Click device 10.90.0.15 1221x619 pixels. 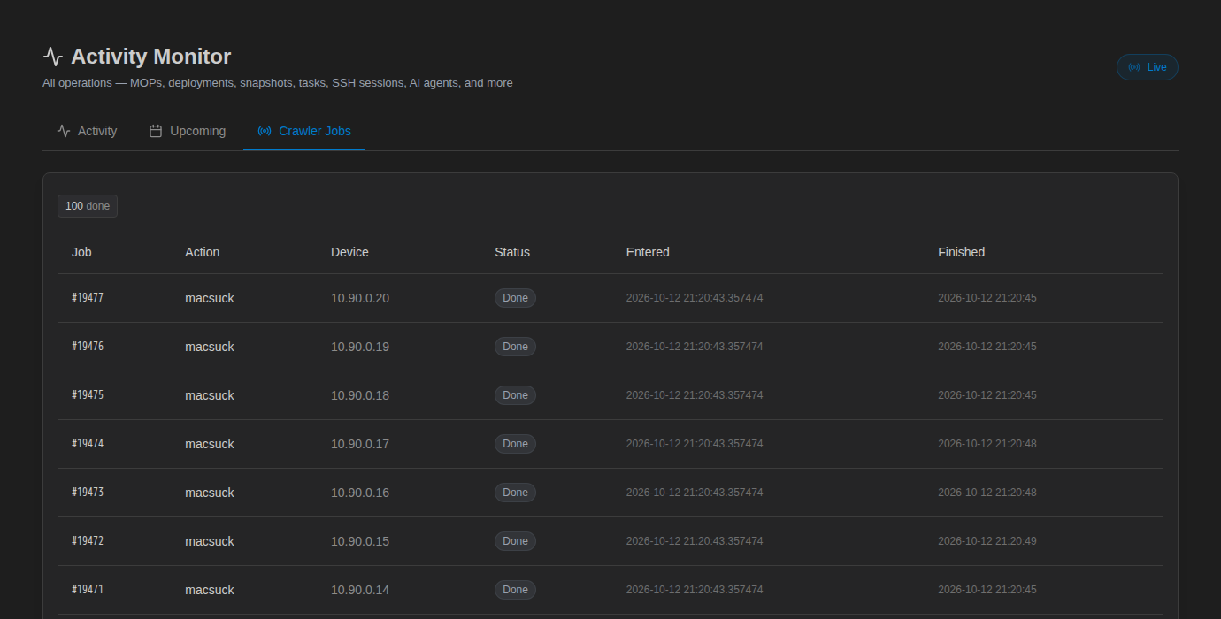click(360, 541)
